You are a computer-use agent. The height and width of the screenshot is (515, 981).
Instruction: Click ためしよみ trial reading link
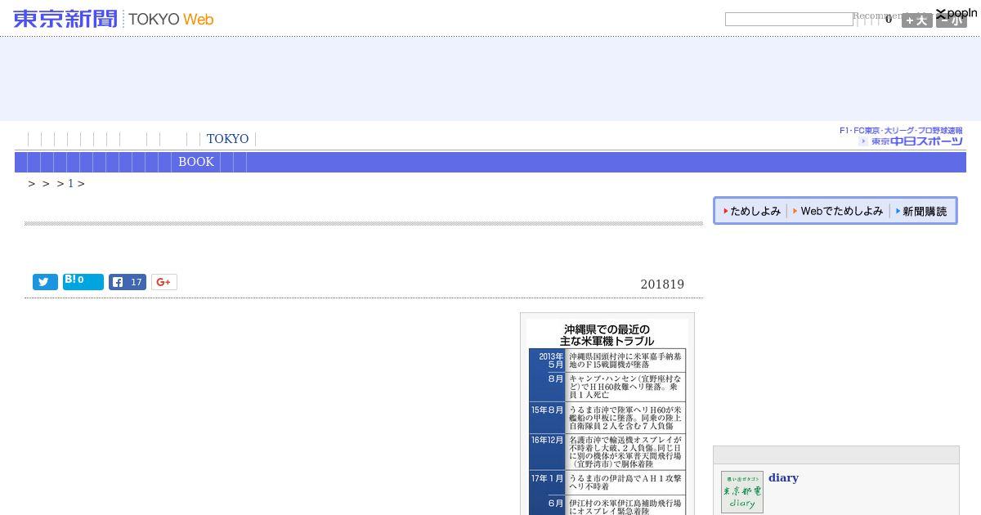tap(751, 211)
